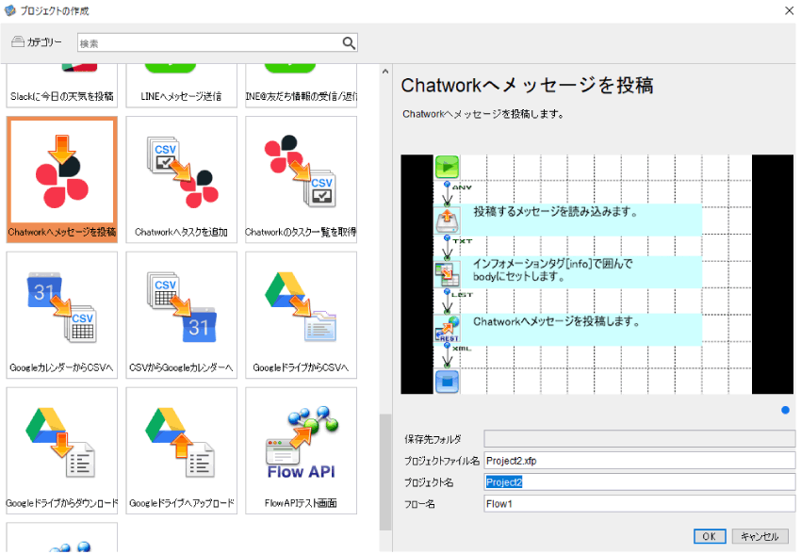
Task: Open the カテゴリー category menu
Action: [36, 42]
